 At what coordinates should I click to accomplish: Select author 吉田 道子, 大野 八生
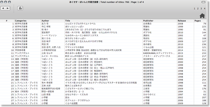pyautogui.click(x=51, y=47)
